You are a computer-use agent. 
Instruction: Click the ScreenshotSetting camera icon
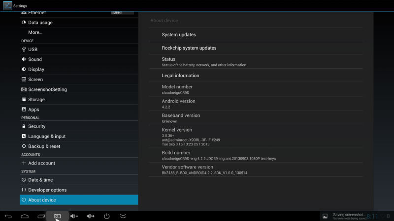[24, 89]
